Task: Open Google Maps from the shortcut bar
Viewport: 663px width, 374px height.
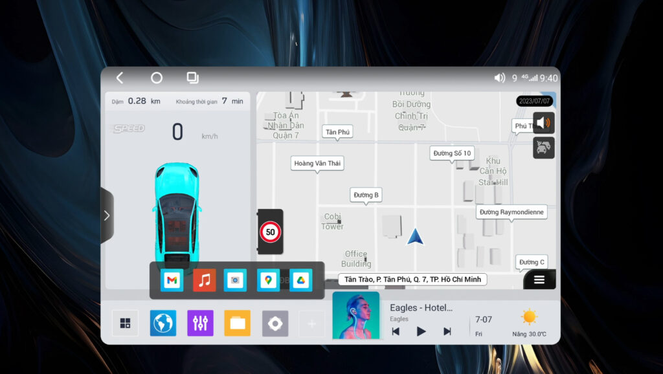Action: pos(268,280)
